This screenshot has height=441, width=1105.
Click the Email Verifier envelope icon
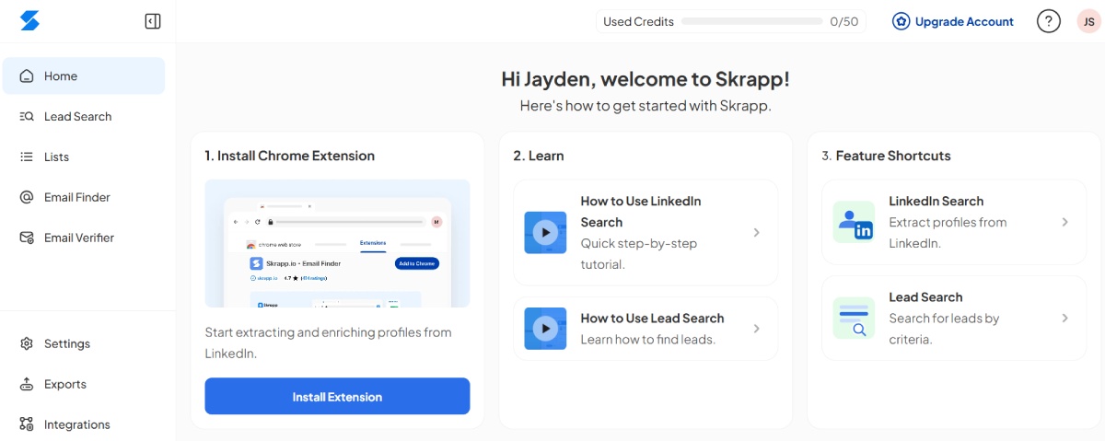[27, 238]
